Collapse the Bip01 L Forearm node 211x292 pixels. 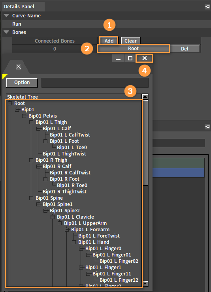coord(67,230)
